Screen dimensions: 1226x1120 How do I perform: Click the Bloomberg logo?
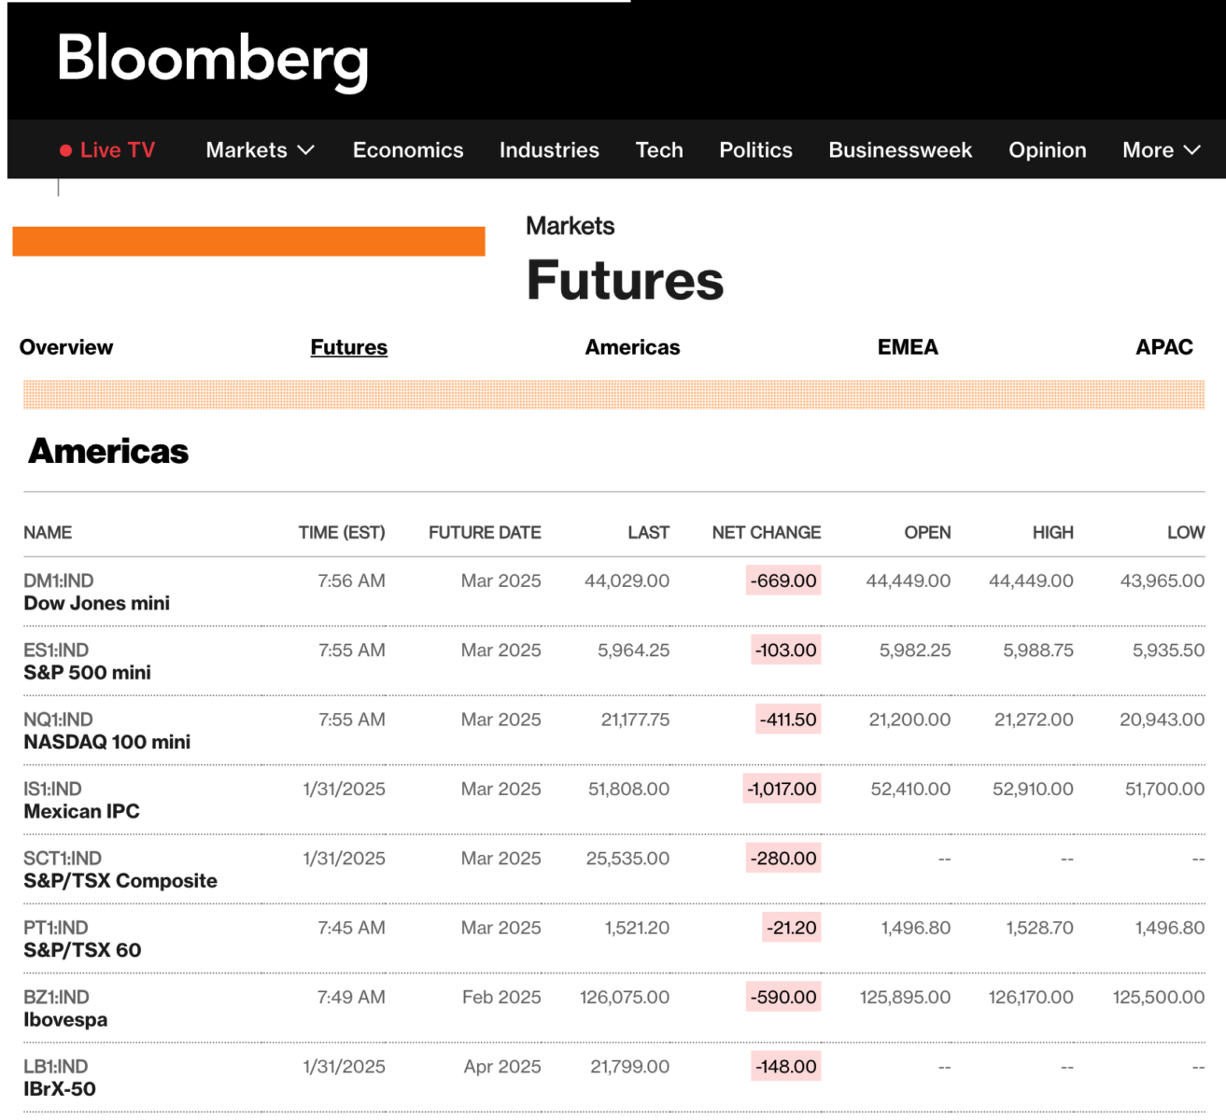(212, 60)
